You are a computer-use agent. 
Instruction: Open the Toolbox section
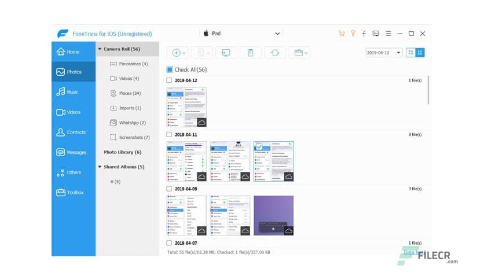pos(73,193)
